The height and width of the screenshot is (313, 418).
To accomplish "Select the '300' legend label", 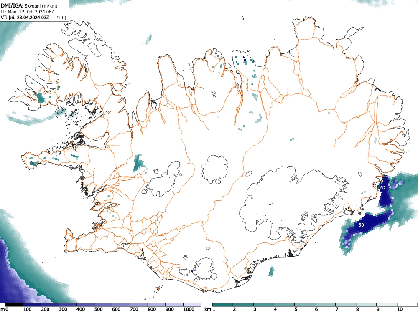I will [63, 310].
